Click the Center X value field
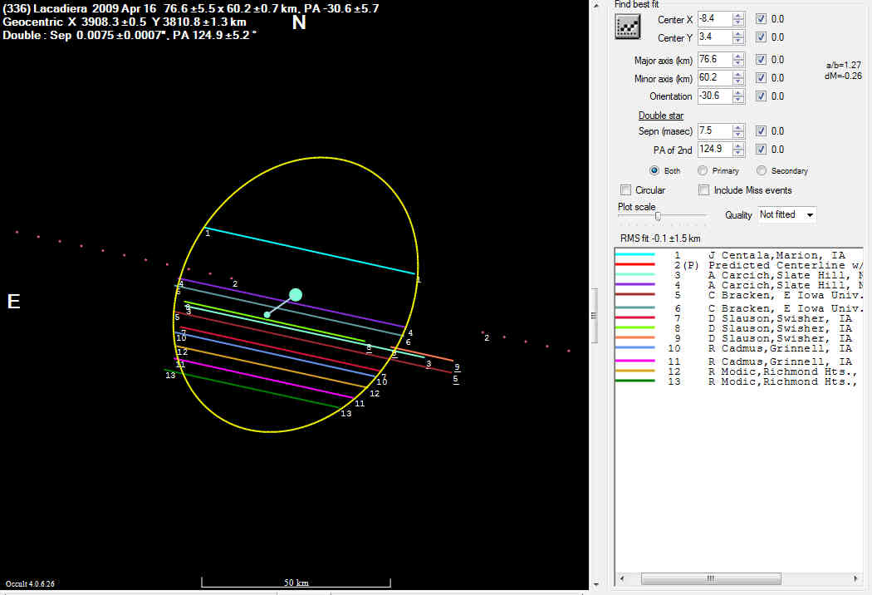The height and width of the screenshot is (595, 872). [715, 19]
